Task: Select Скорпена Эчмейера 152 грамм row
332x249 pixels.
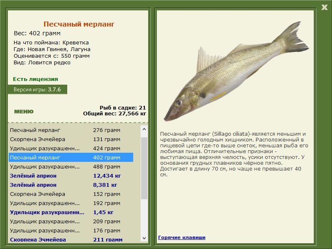Action: click(71, 194)
